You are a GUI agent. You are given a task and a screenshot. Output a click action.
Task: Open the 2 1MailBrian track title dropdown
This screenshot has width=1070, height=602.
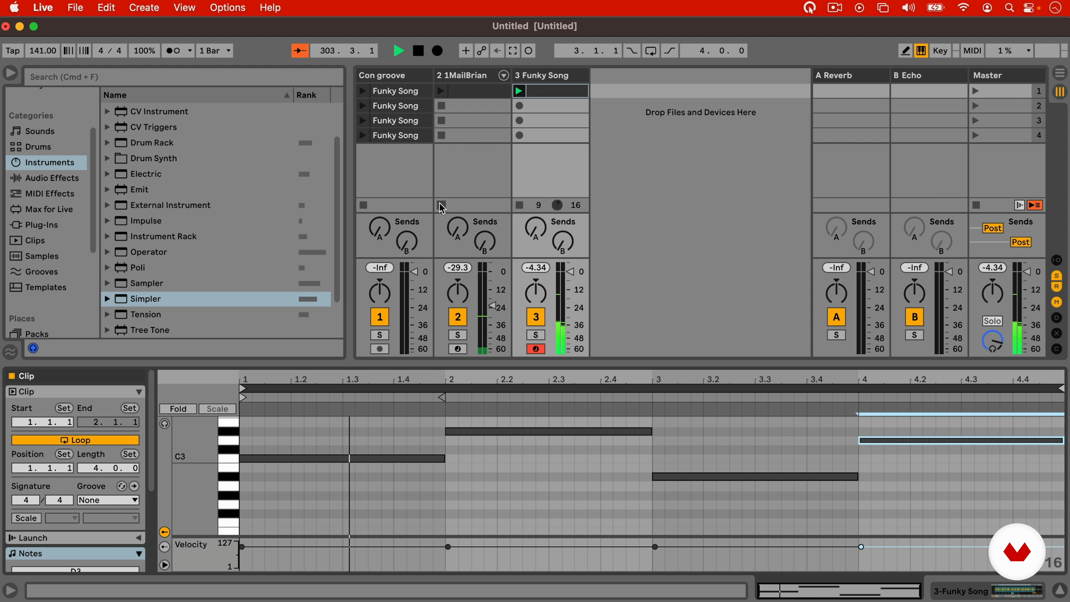tap(504, 75)
